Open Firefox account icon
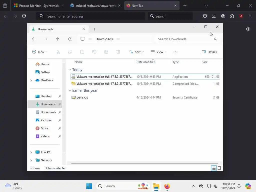The width and height of the screenshot is (256, 192). tap(223, 16)
